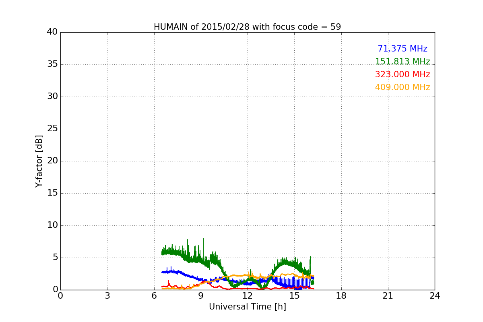Click the x-axis tick label 21
This screenshot has height=322, width=483.
[x=388, y=296]
